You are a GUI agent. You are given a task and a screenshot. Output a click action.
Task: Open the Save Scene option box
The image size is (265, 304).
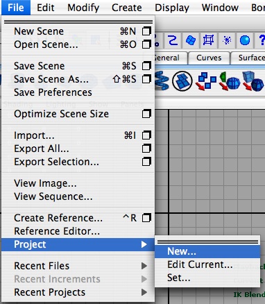[146, 66]
